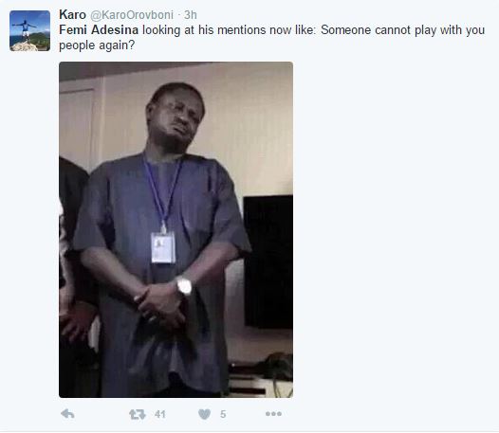Click the bold Femi Adesina text
Image resolution: width=499 pixels, height=433 pixels.
click(99, 30)
